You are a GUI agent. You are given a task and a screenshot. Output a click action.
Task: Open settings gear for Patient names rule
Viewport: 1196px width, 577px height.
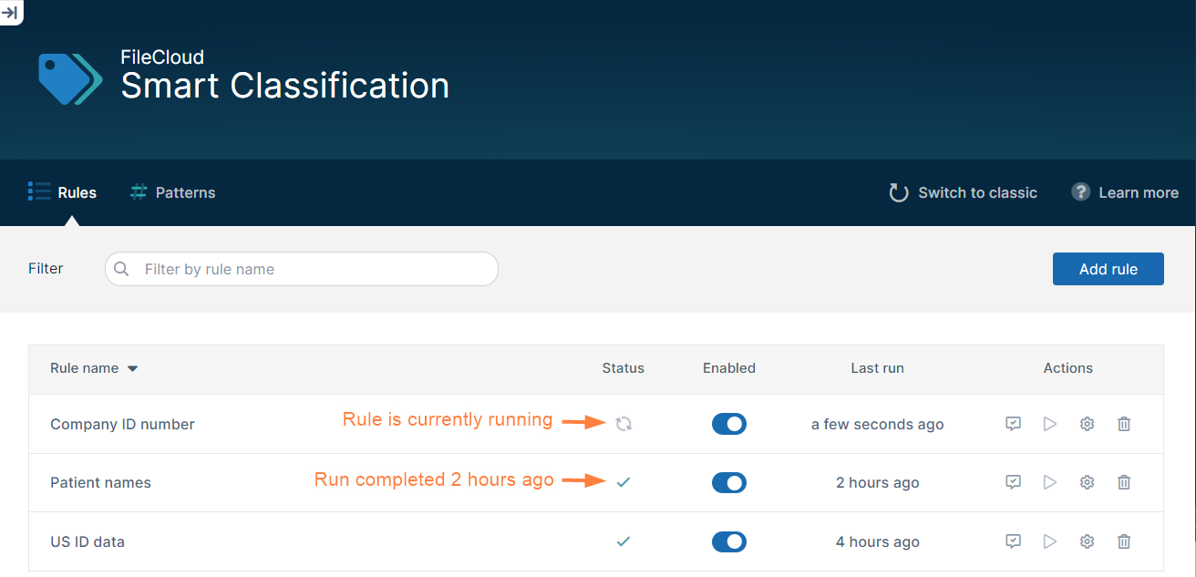[x=1087, y=482]
